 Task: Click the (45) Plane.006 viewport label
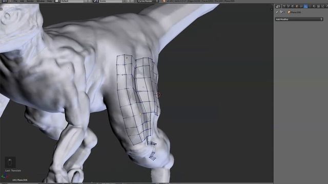tap(20, 180)
